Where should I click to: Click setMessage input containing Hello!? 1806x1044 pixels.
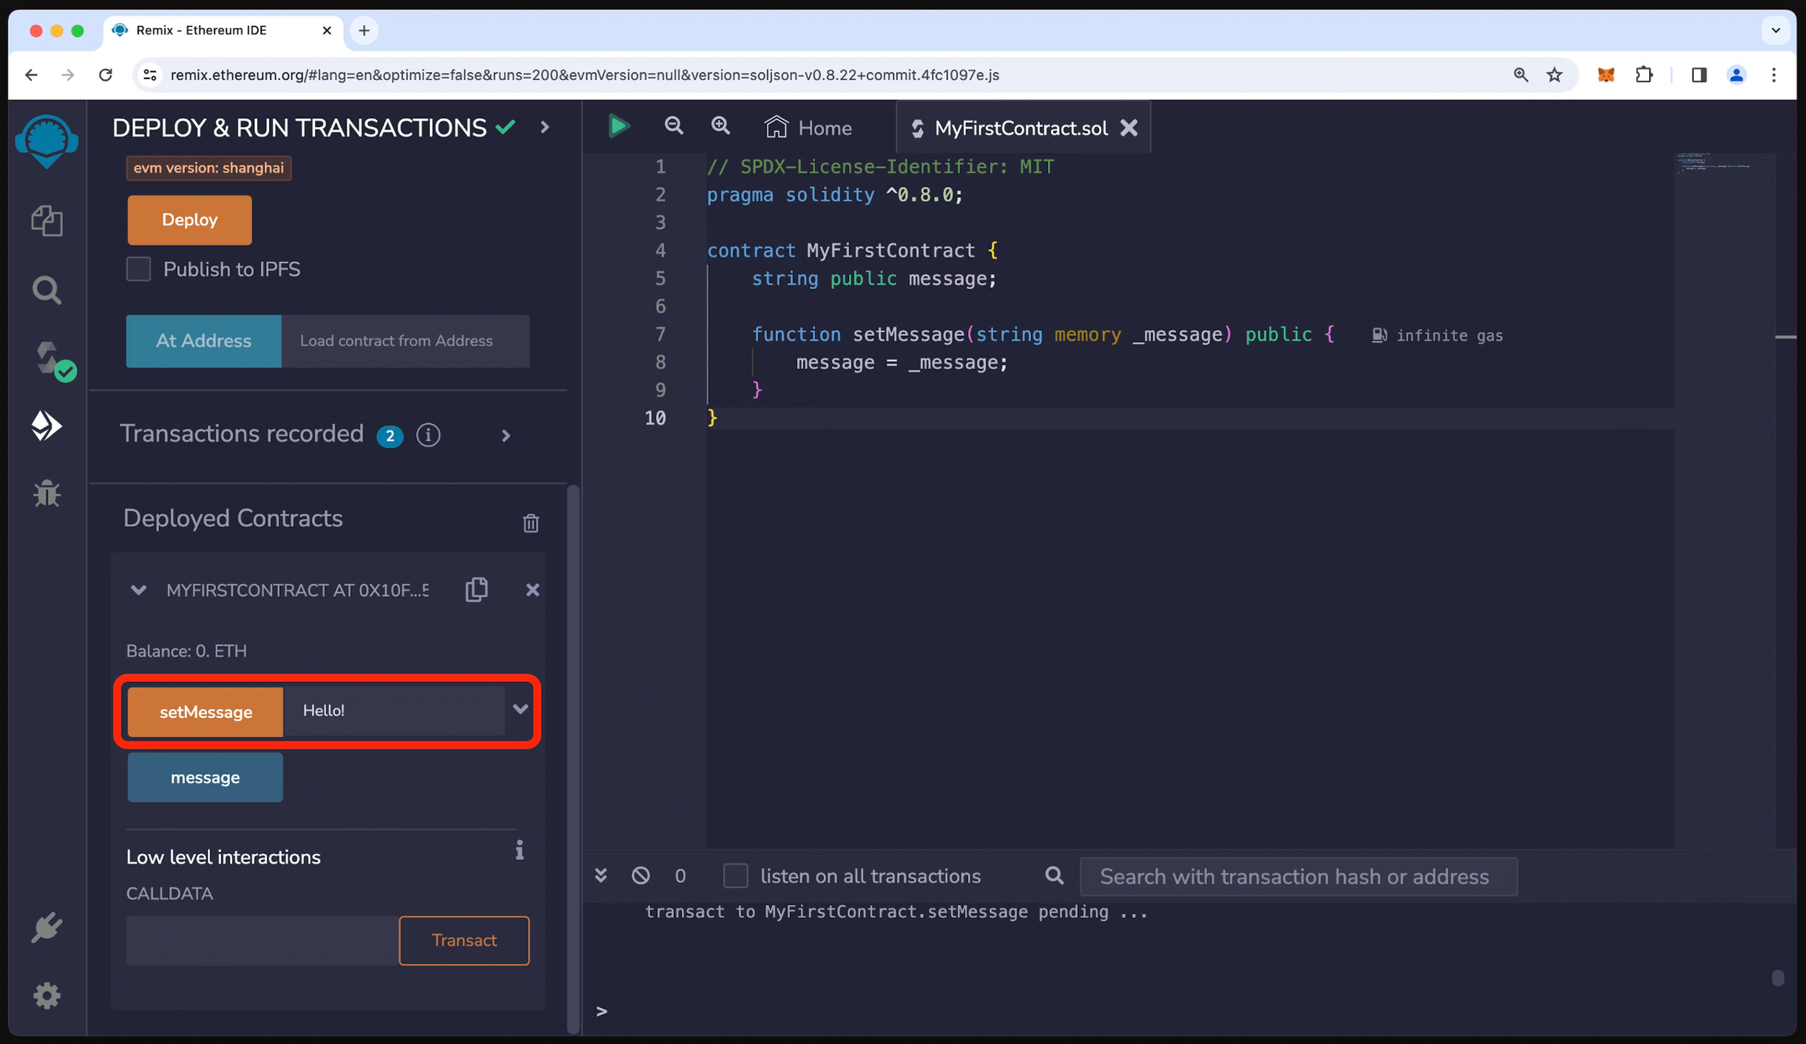pos(393,710)
